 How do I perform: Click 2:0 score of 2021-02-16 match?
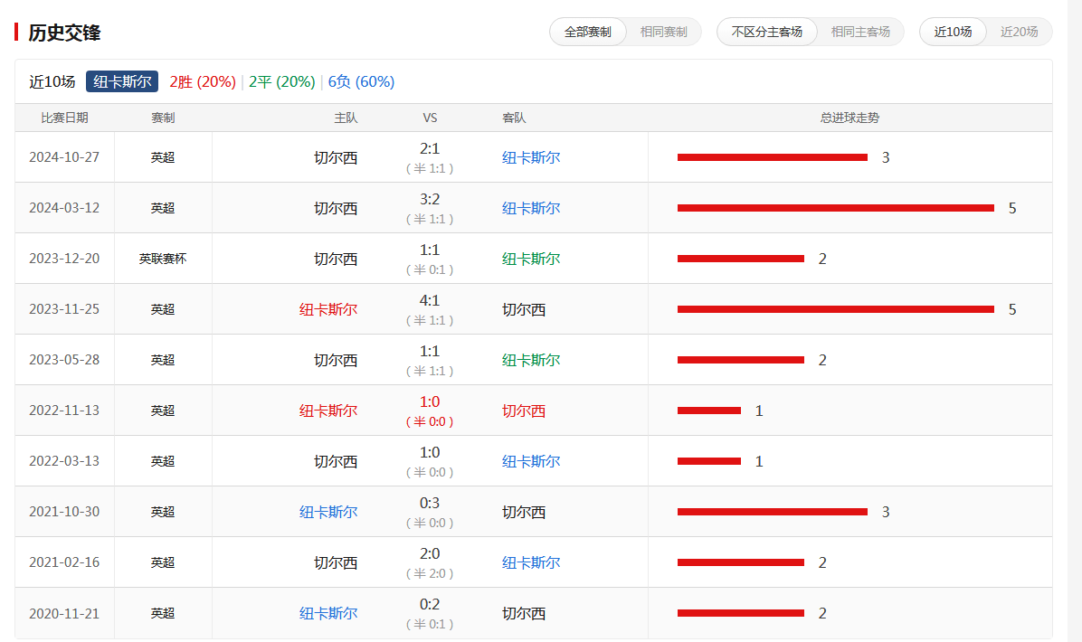click(429, 553)
